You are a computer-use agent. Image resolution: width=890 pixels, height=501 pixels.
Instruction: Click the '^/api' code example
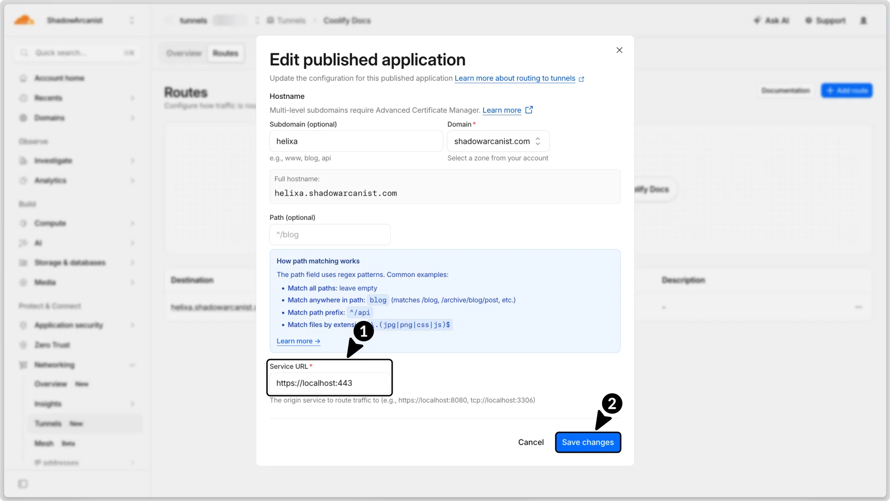point(360,313)
